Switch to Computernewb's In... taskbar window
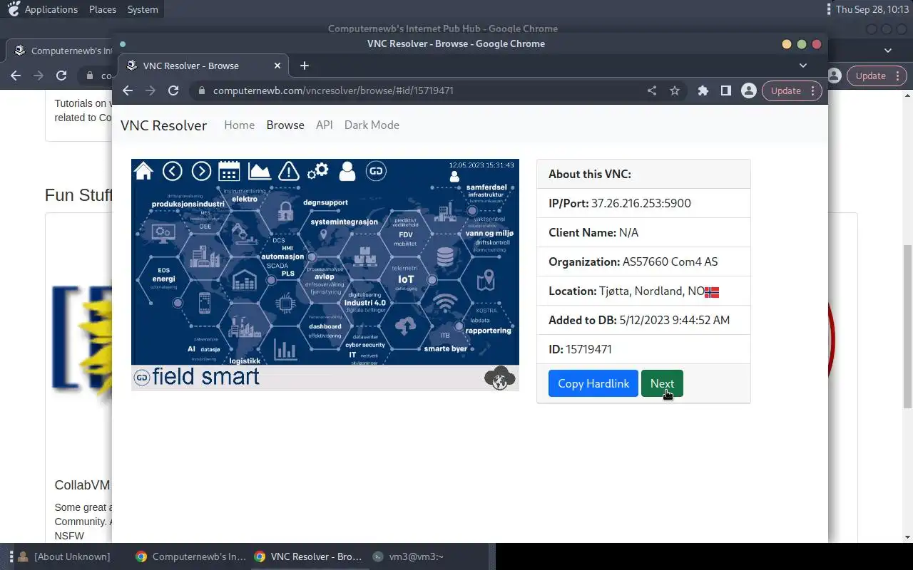 click(190, 556)
